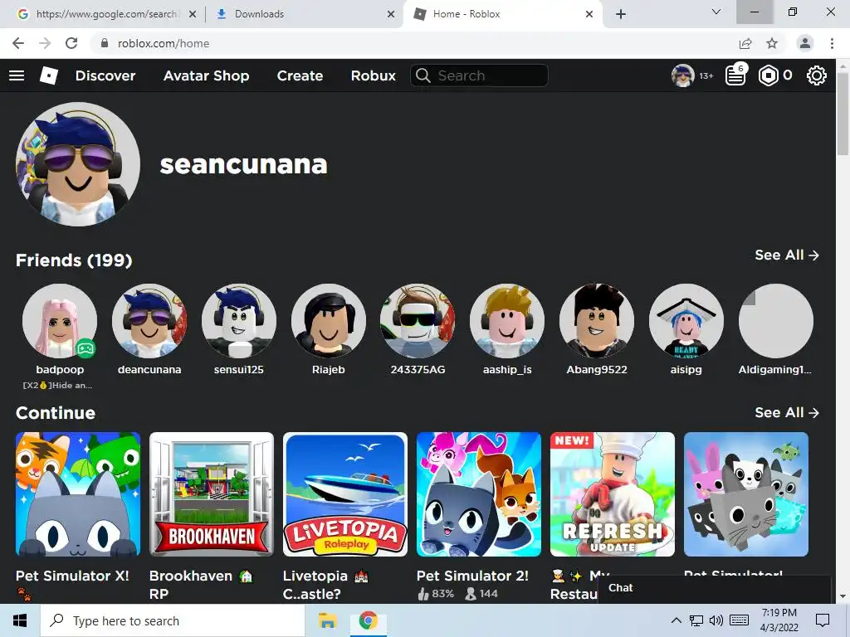Open Pet Simulator 2! game tile

click(x=479, y=494)
